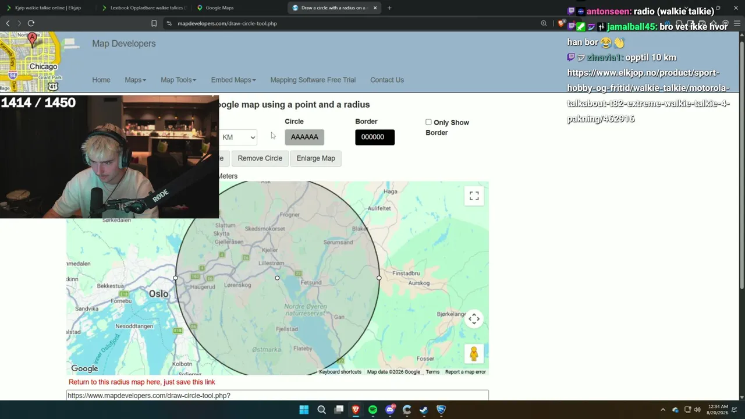Go to the Home page link
The width and height of the screenshot is (745, 419).
tap(101, 80)
